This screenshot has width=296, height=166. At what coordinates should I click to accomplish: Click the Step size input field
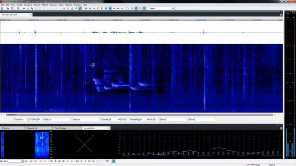[16, 161]
